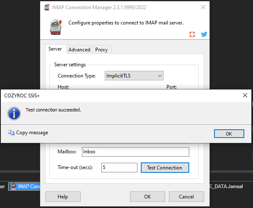This screenshot has width=253, height=208.
Task: Switch to the Server tab
Action: [55, 49]
